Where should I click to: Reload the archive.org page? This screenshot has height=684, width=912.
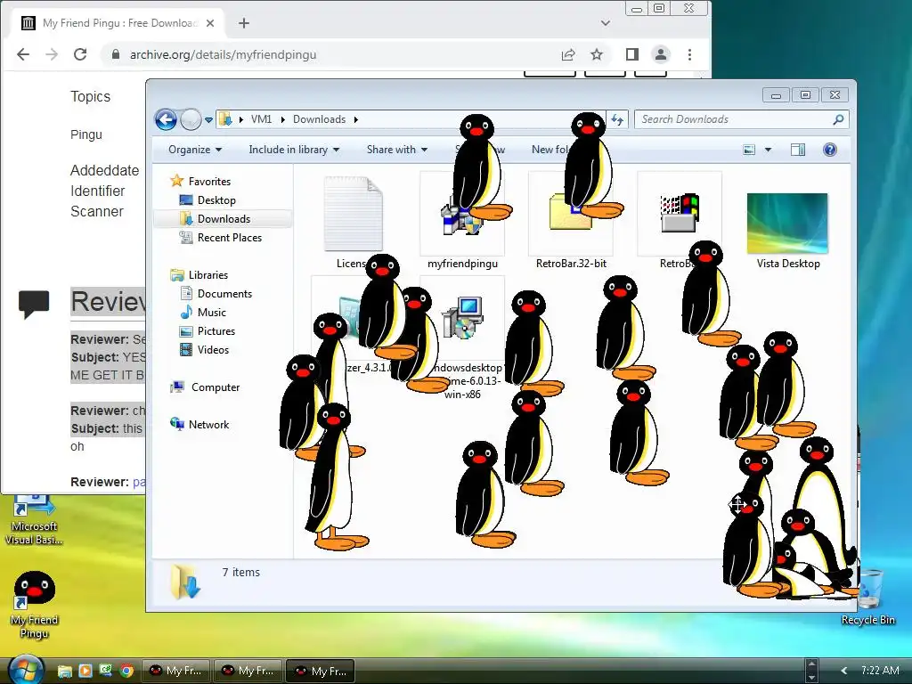tap(80, 54)
